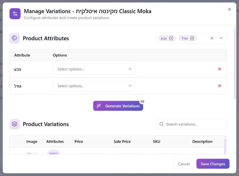Remove the גודל attribute chip
Screen dimensions: 239x176
pos(192,38)
